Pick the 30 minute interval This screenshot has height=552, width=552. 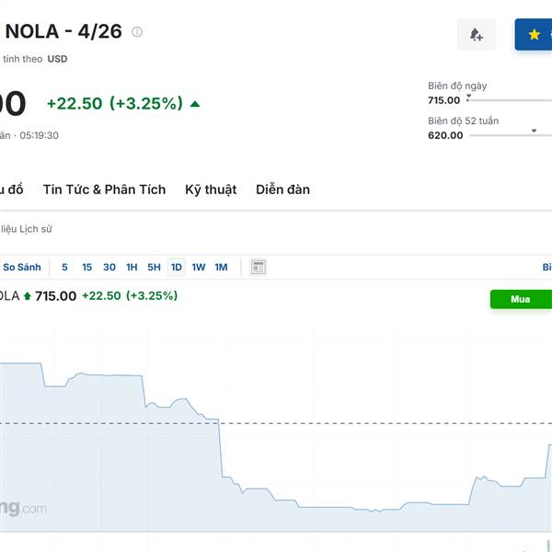tap(109, 268)
